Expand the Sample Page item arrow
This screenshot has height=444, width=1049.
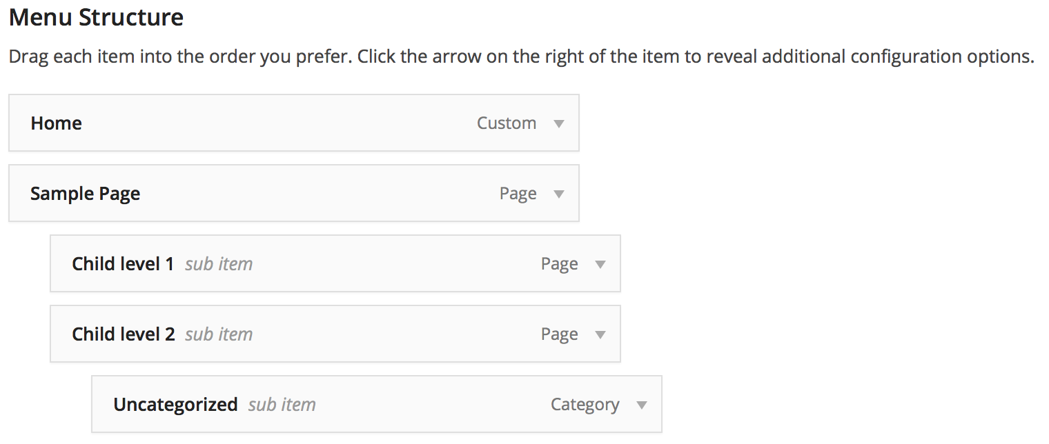559,194
